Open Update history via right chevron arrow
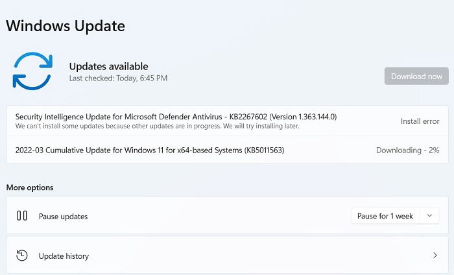Screen dimensions: 454x275 (x=435, y=256)
